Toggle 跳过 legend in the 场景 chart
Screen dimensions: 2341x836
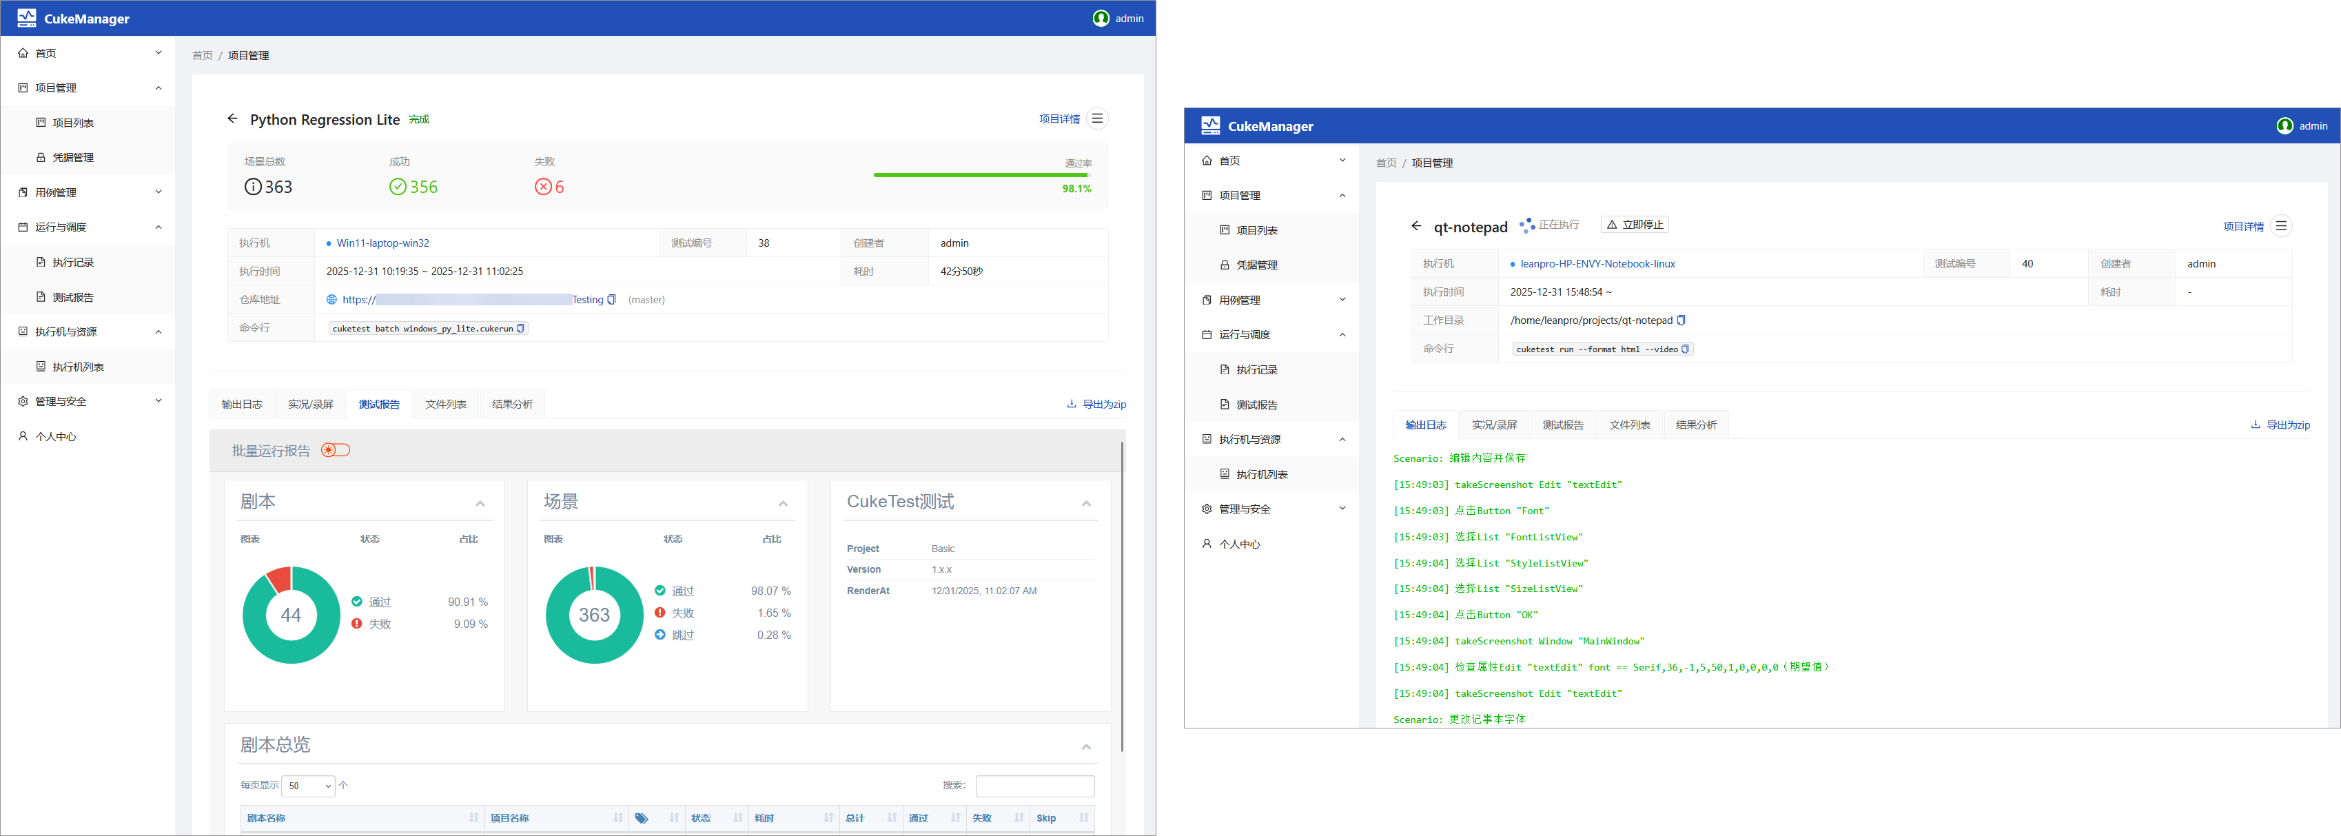674,635
